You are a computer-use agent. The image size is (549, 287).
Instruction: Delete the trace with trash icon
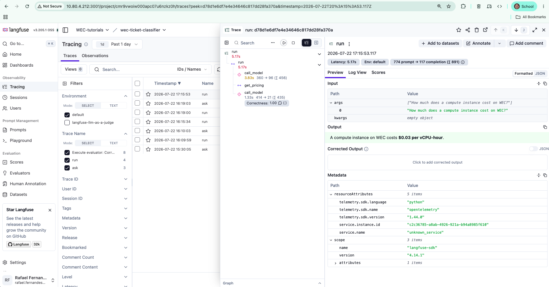477,30
